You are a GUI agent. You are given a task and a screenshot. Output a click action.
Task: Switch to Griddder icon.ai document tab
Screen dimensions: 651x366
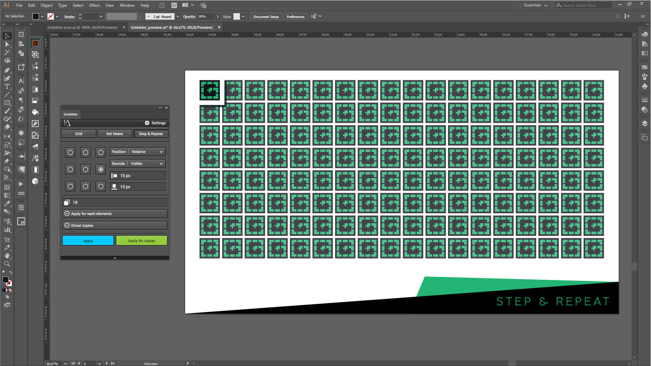coord(82,27)
